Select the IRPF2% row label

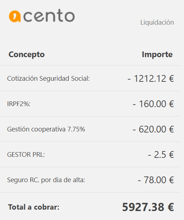(19, 104)
